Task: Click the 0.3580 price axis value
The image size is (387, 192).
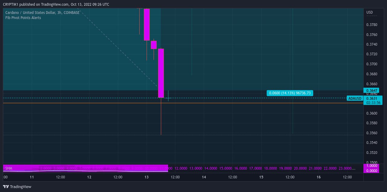Action: point(372,123)
